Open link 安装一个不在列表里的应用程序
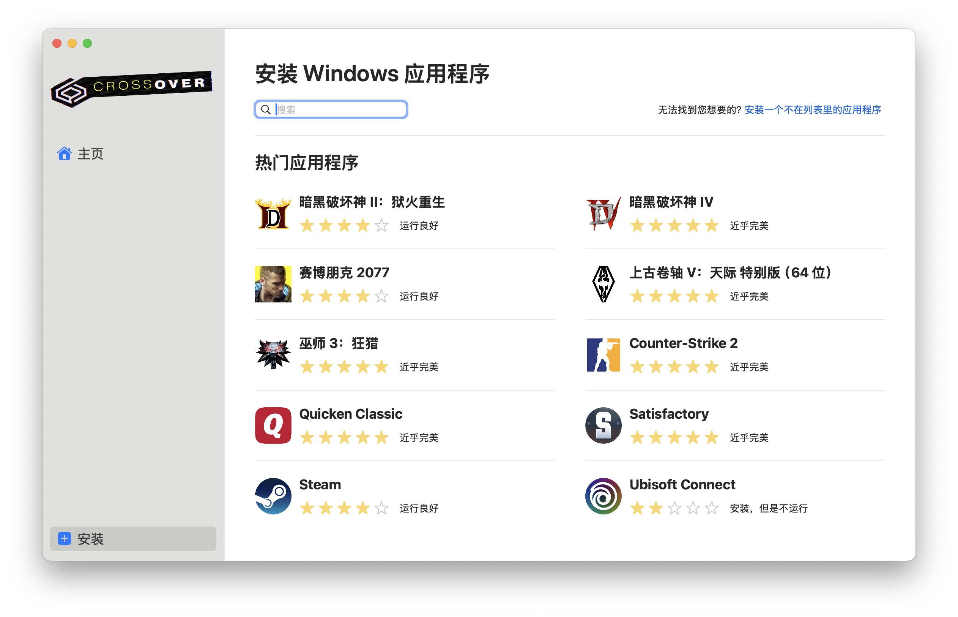This screenshot has height=617, width=958. (x=812, y=110)
